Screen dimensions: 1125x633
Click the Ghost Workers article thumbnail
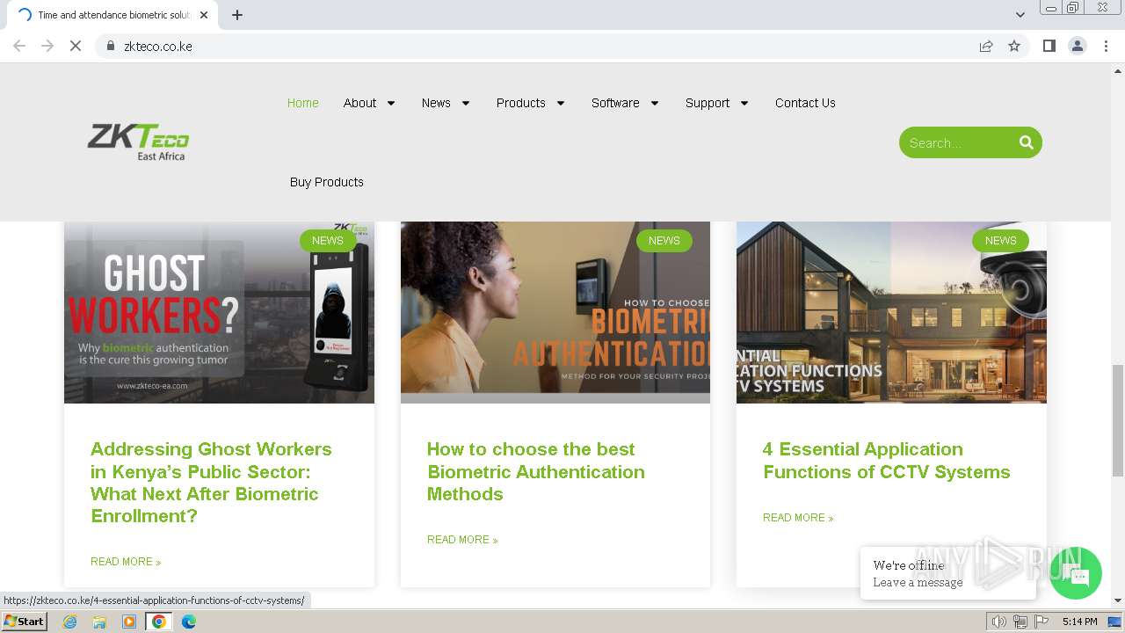[219, 312]
